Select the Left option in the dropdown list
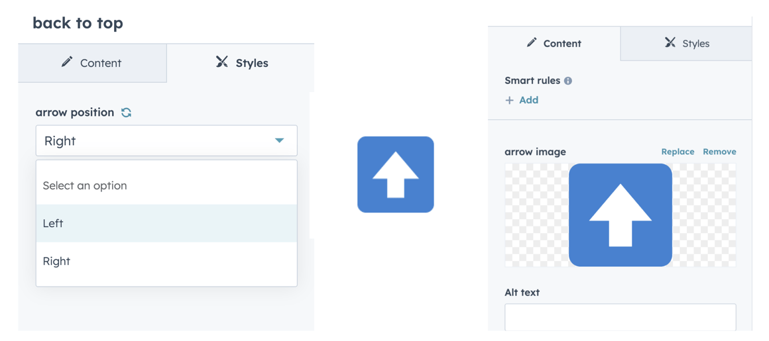 coord(166,223)
